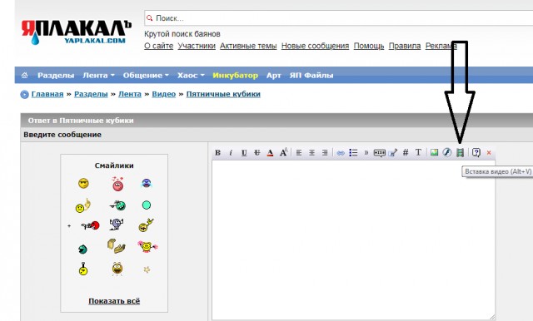Image resolution: width=533 pixels, height=321 pixels.
Task: Expand the Хаос dropdown menu
Action: point(191,76)
